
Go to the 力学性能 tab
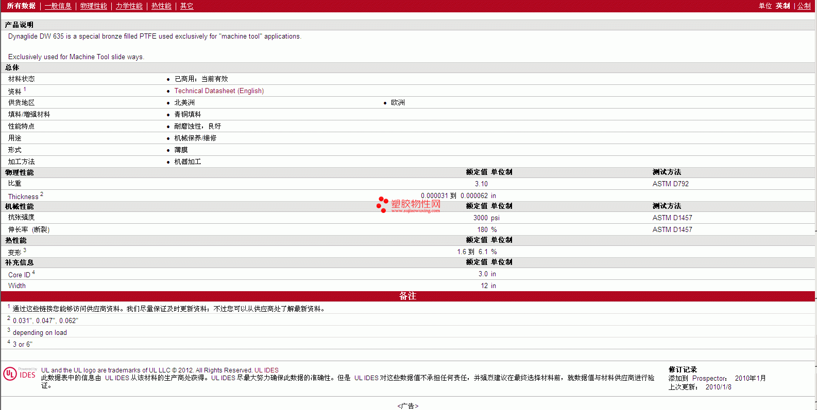click(129, 6)
